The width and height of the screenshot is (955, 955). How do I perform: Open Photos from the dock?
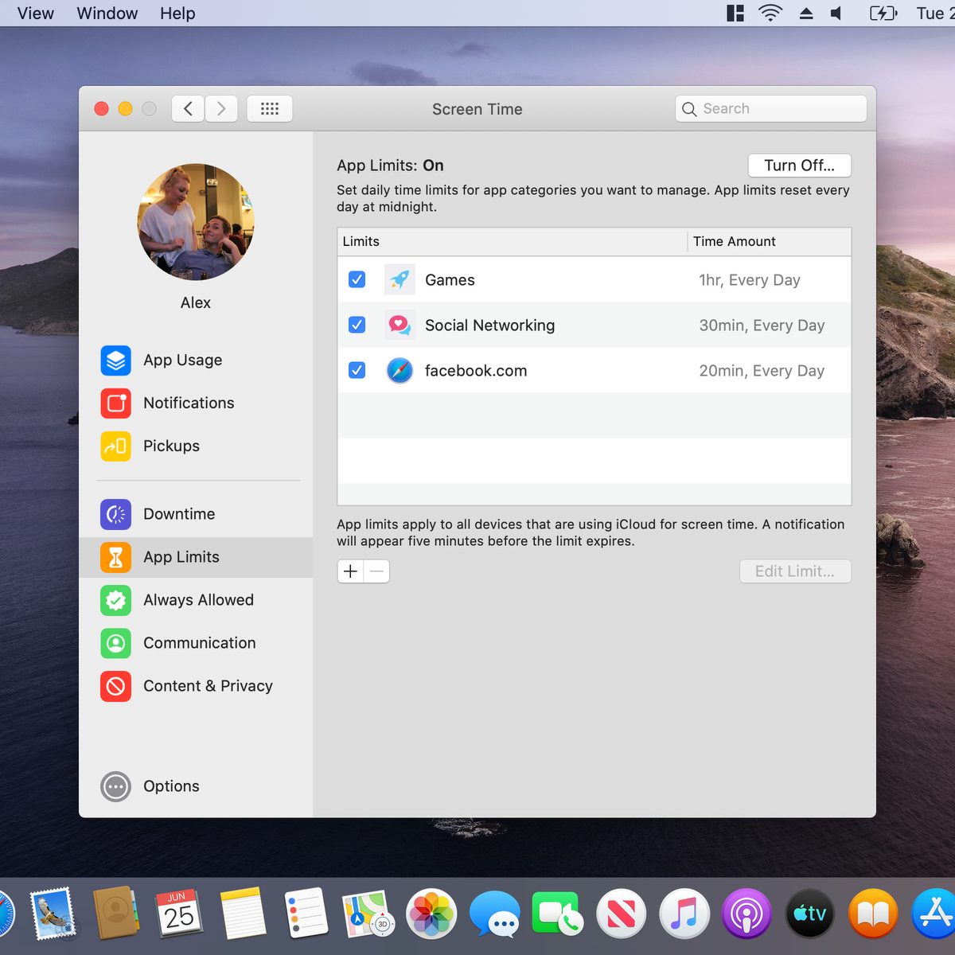[431, 914]
